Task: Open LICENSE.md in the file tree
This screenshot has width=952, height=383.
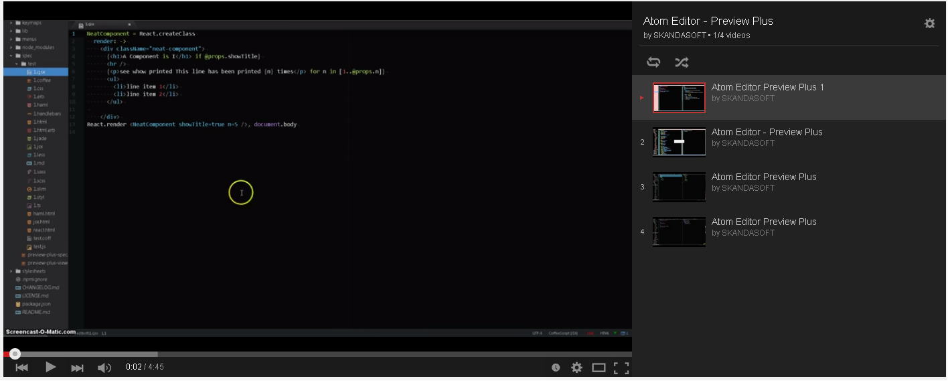Action: pyautogui.click(x=32, y=295)
